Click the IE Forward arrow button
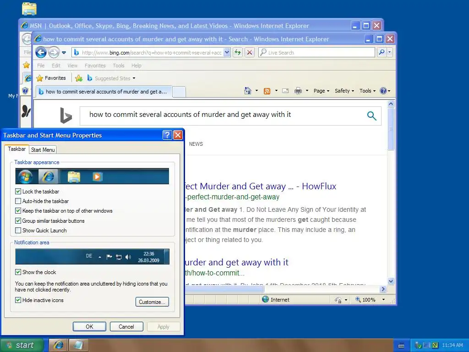This screenshot has height=352, width=469. (54, 53)
